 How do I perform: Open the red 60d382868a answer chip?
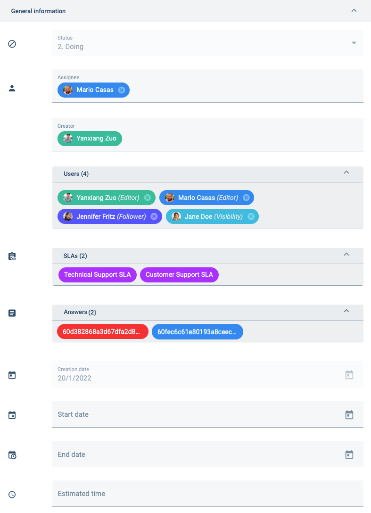pyautogui.click(x=102, y=331)
